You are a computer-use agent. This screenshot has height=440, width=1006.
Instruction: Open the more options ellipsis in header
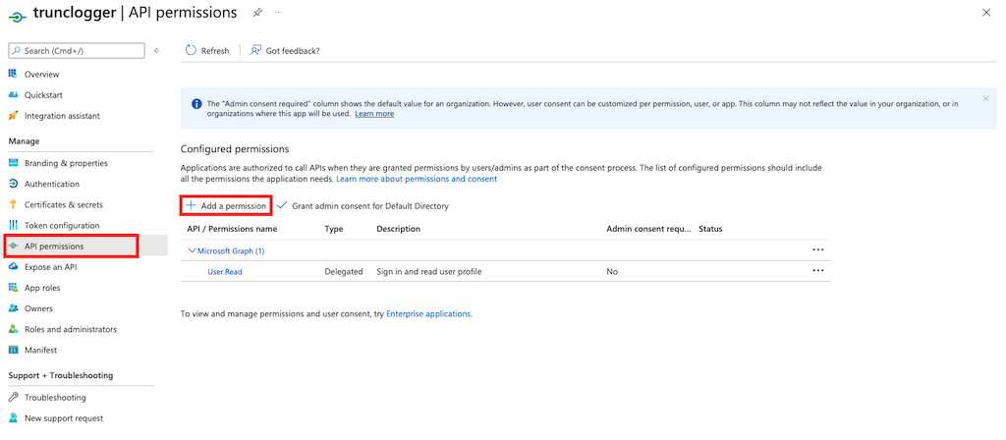(x=278, y=12)
